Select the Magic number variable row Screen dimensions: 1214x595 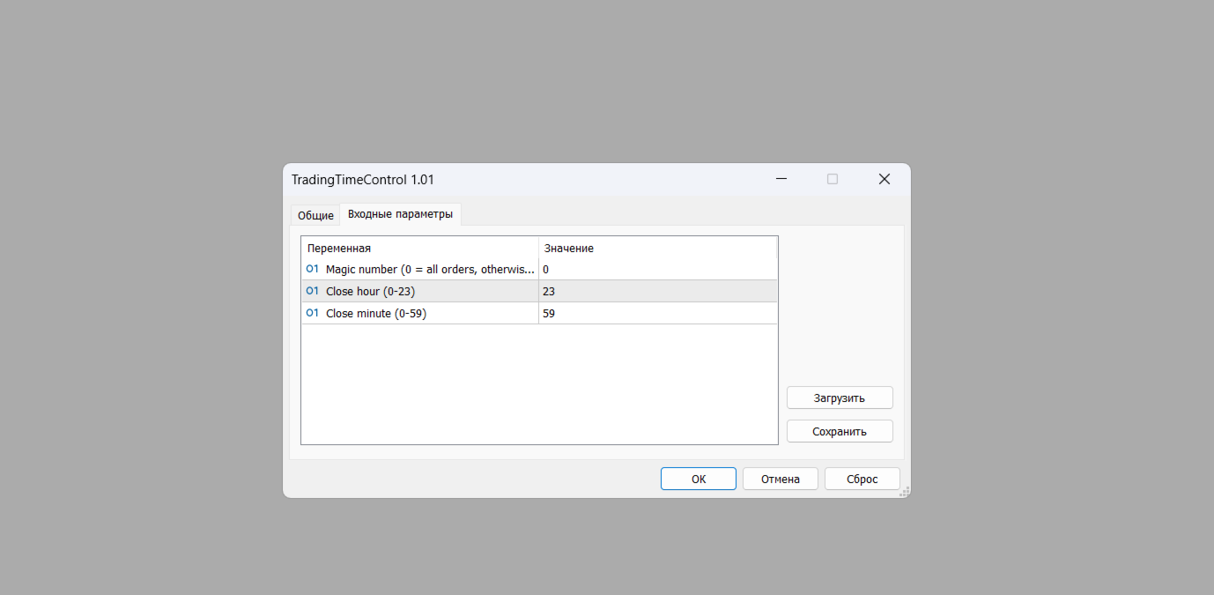tap(430, 269)
